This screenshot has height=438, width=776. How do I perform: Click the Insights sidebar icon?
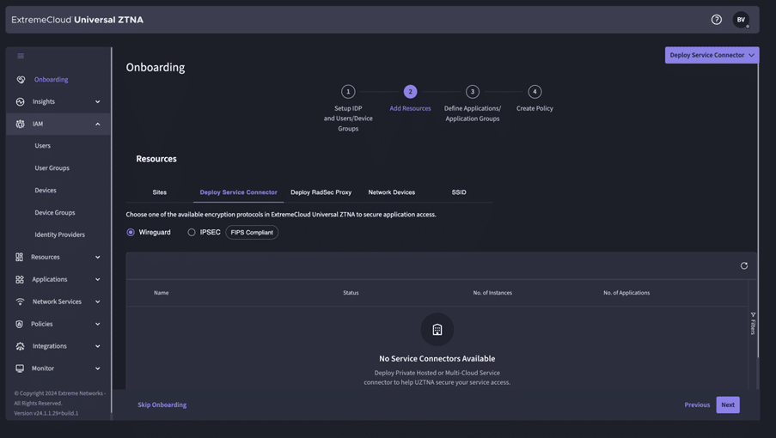click(x=20, y=101)
